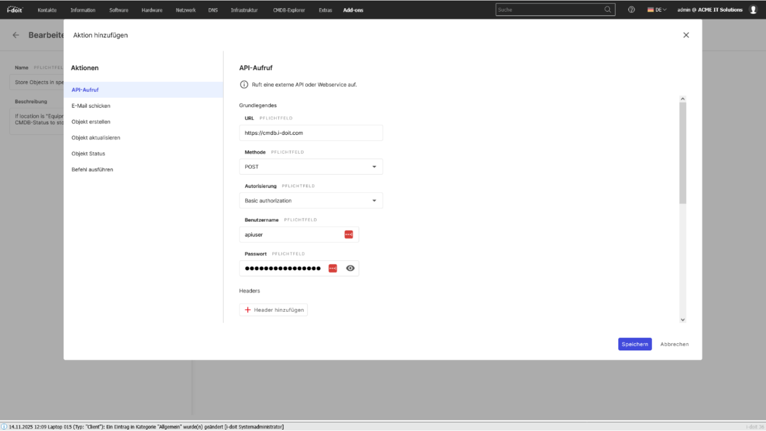Add a header via Header hinzufügen

[x=273, y=309]
